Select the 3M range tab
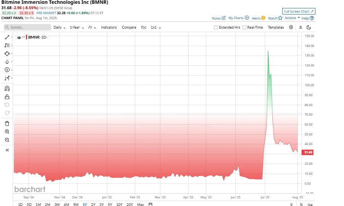This screenshot has width=344, height=206. coord(57,204)
